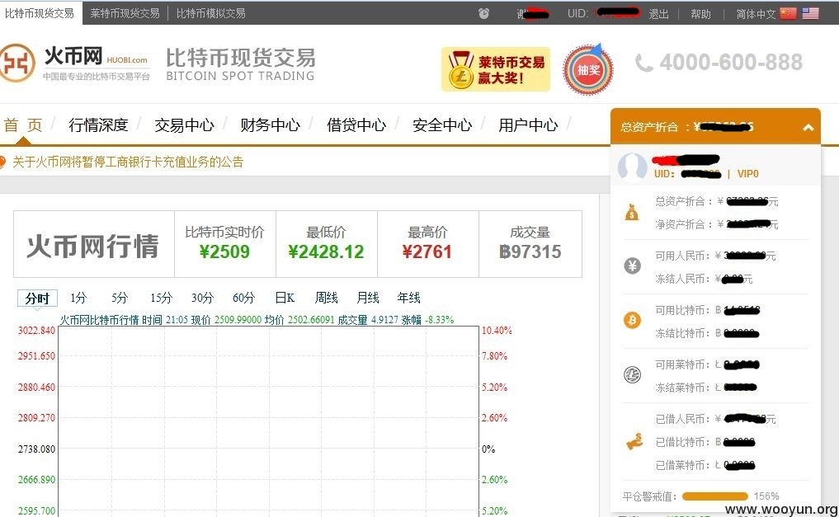This screenshot has height=517, width=839.
Task: Click inside the price chart area
Action: (x=268, y=421)
